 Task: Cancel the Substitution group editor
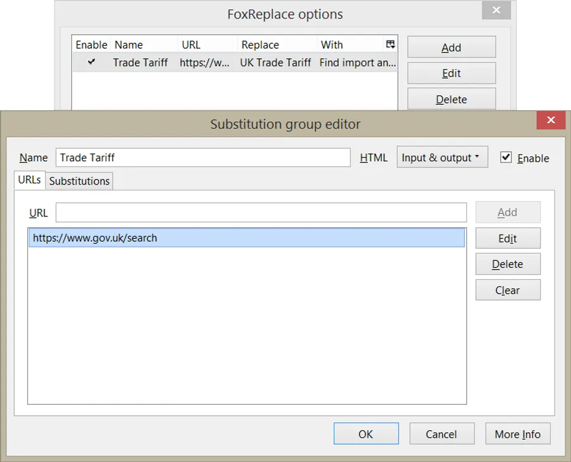pyautogui.click(x=442, y=433)
